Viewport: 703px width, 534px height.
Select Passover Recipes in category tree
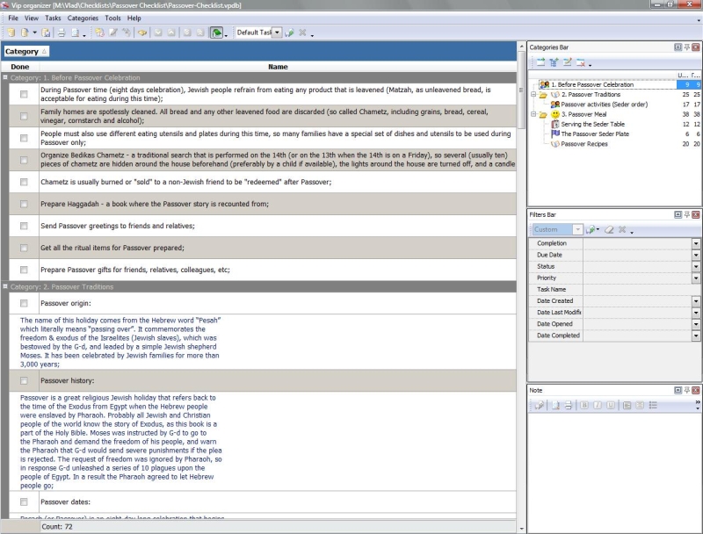tap(584, 143)
